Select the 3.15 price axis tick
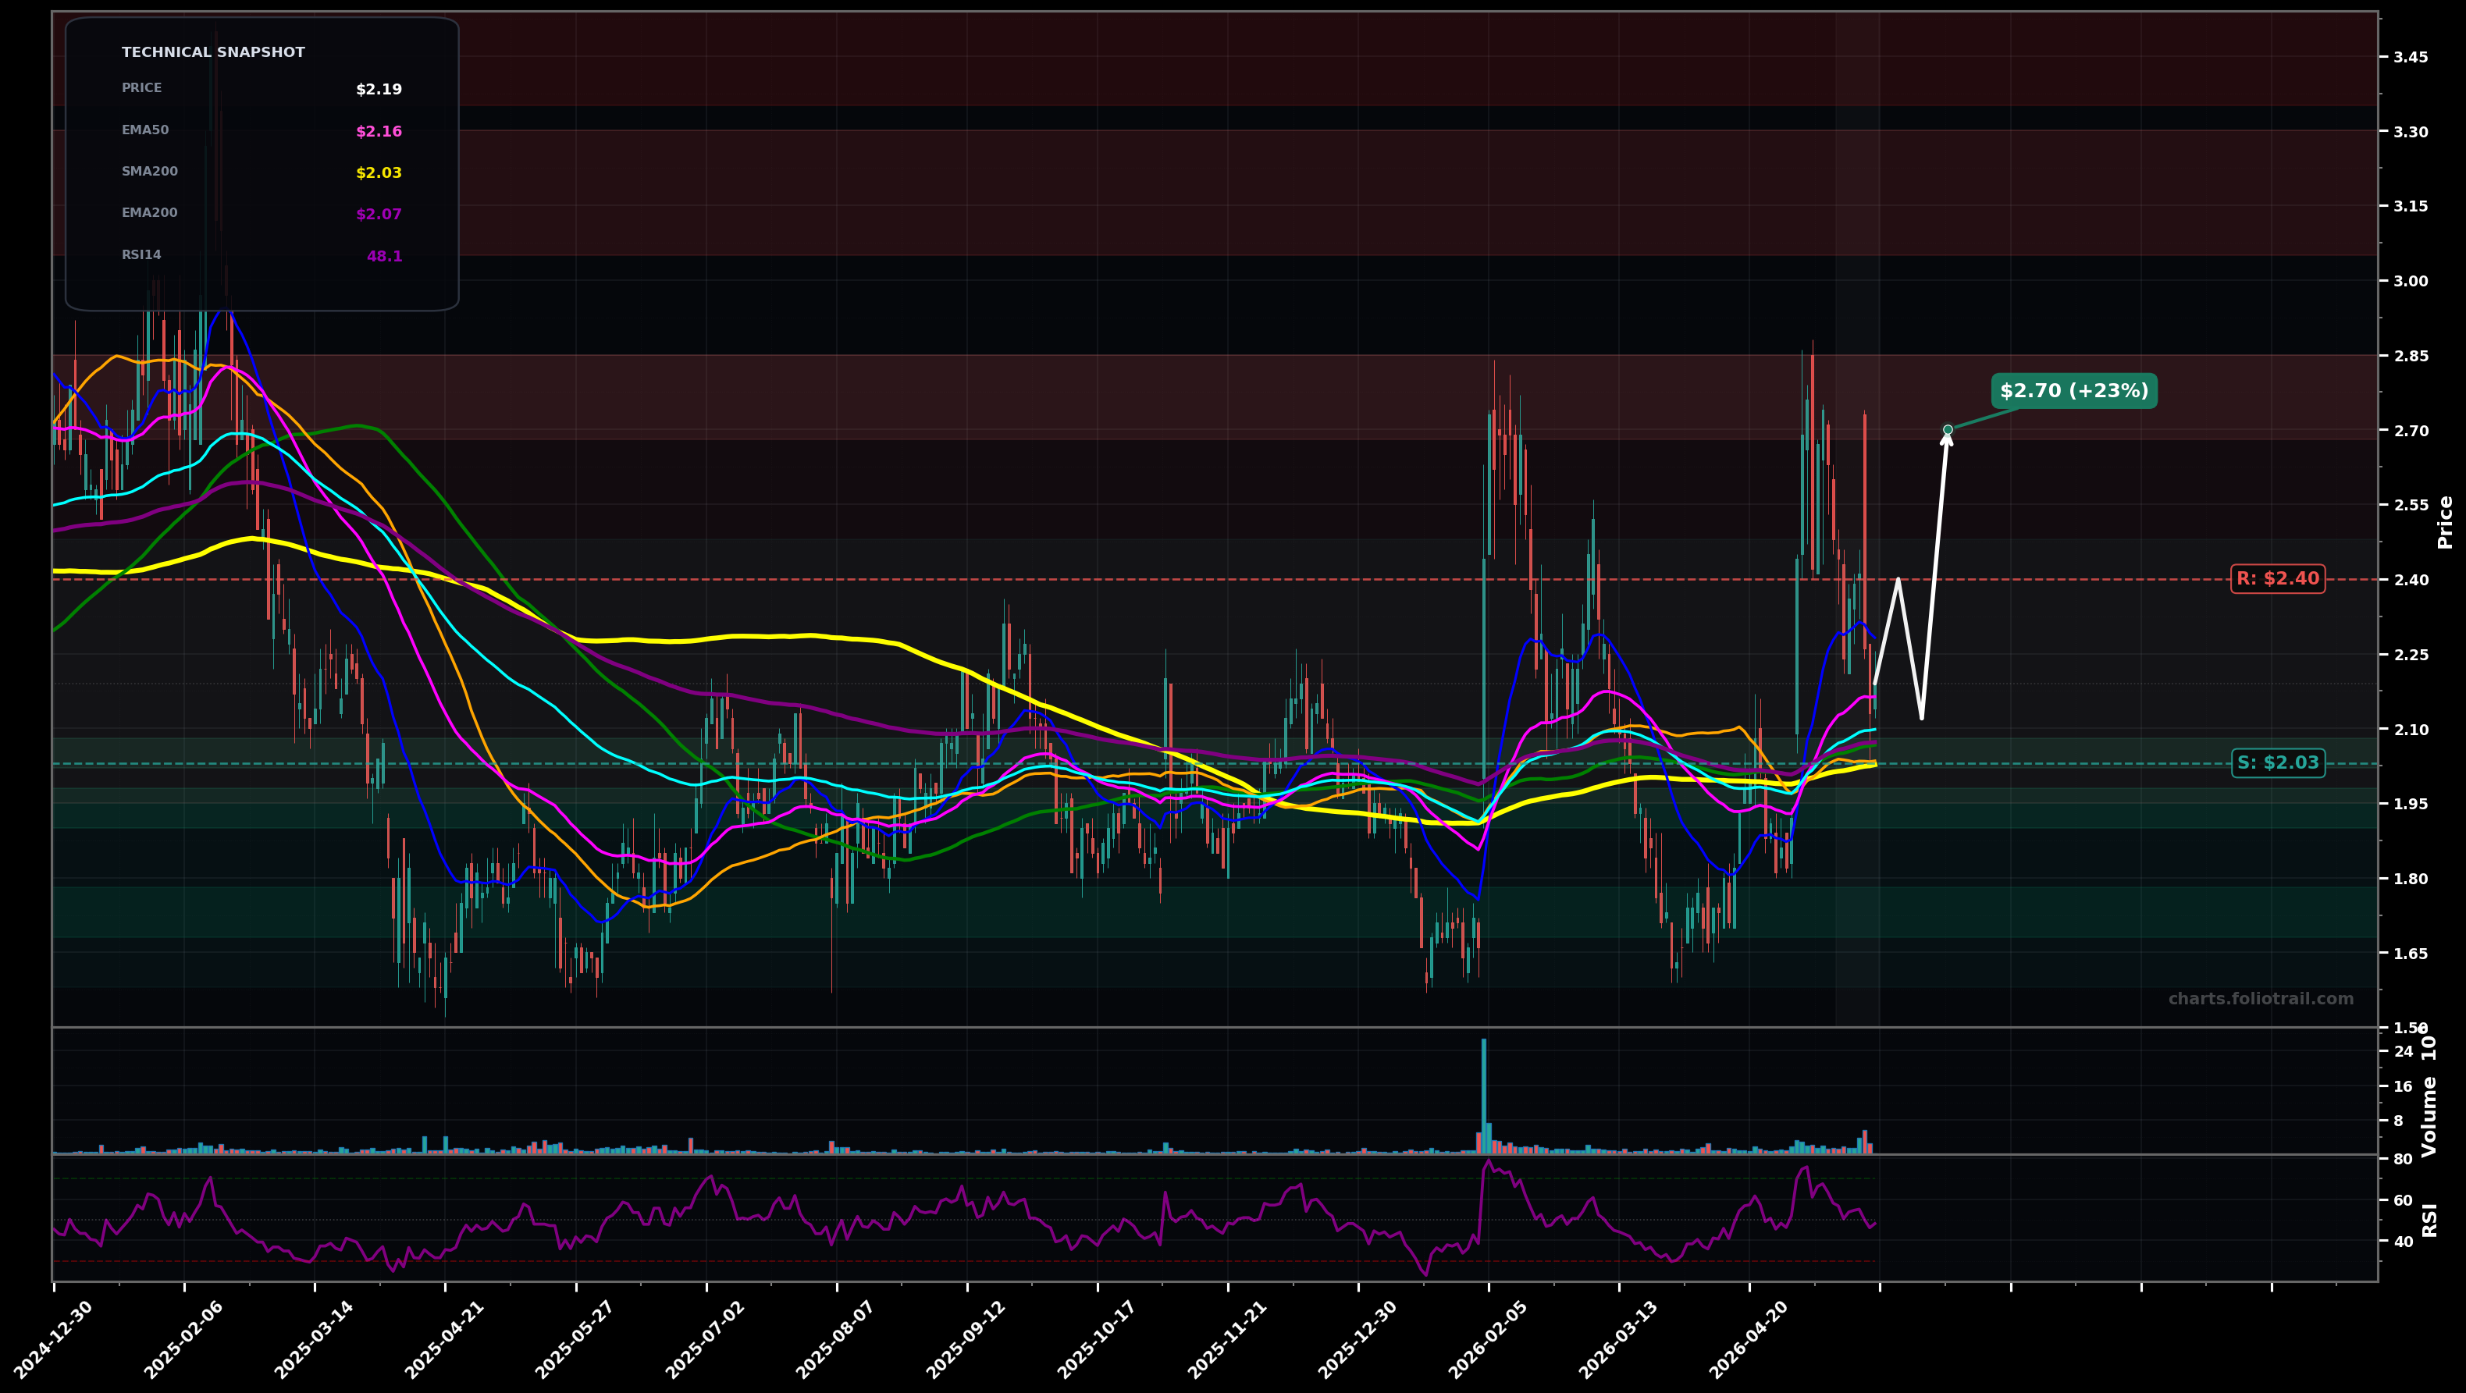 [x=2411, y=207]
